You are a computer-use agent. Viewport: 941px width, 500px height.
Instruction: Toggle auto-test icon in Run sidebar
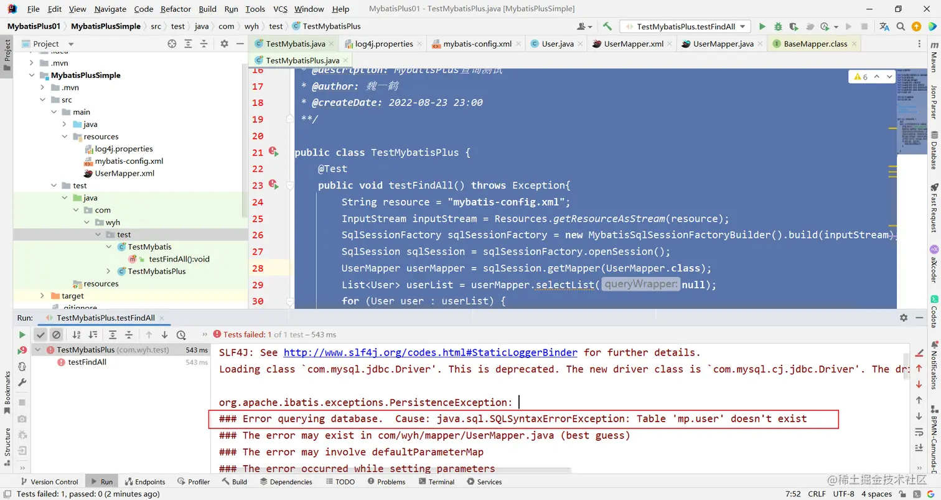tap(22, 367)
